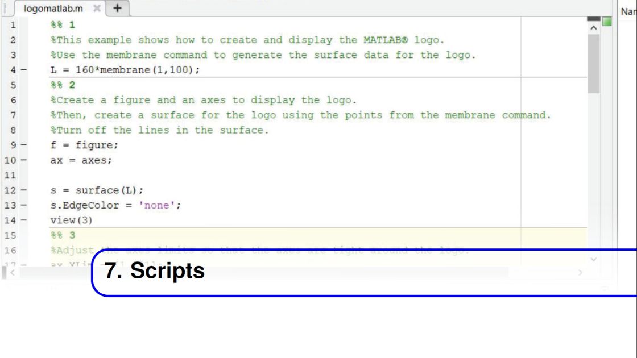The height and width of the screenshot is (358, 637).
Task: Set breakpoint at line 10 dash
Action: [x=23, y=160]
